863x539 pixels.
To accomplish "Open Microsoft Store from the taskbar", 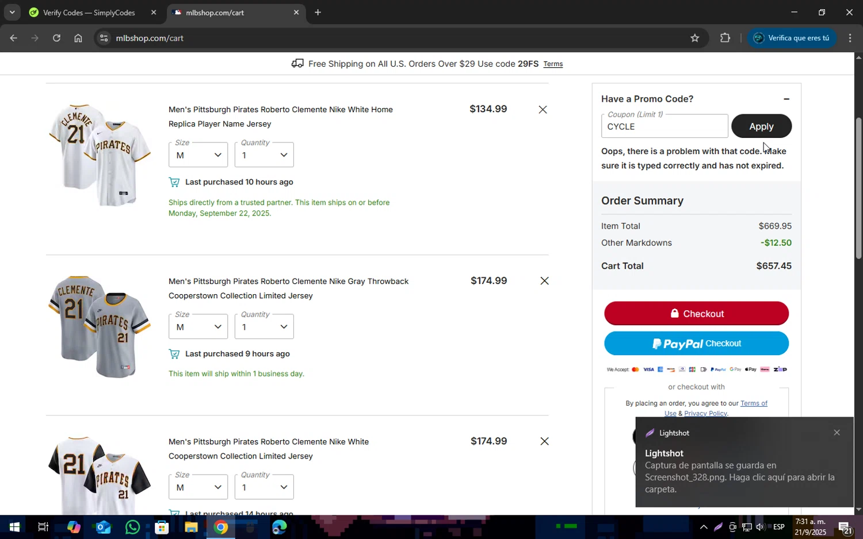I will (x=162, y=527).
